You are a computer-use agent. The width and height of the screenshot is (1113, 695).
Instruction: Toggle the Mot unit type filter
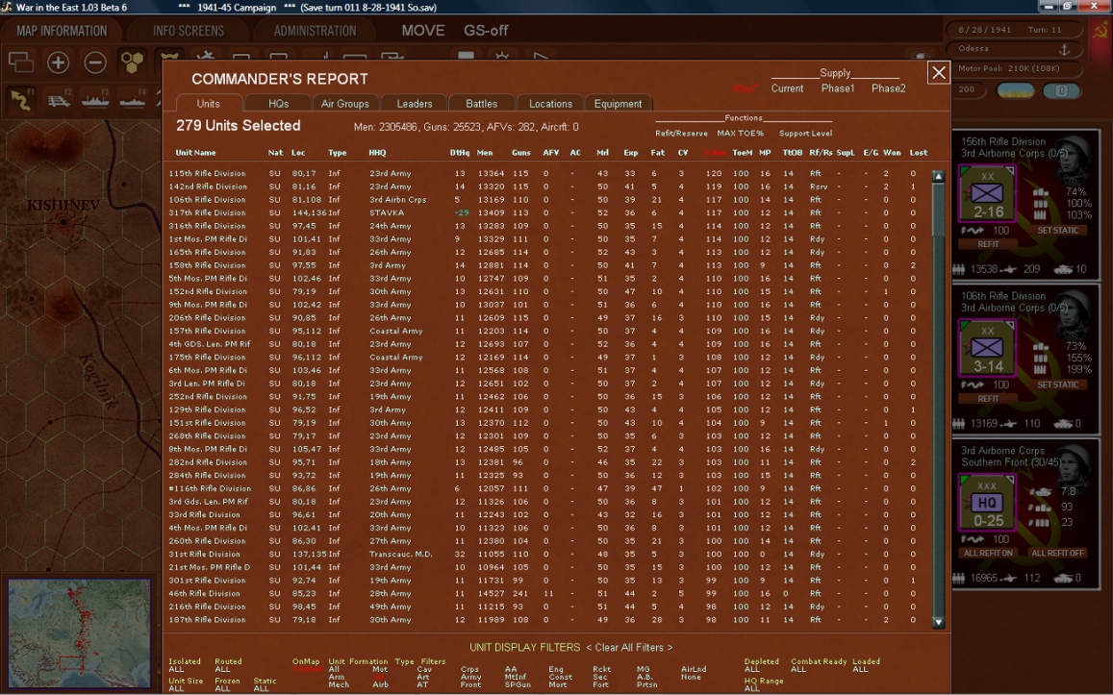(x=380, y=669)
